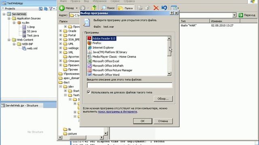Open Поиск search in Explorer toolbar
This screenshot has height=145, width=259.
[108, 8]
